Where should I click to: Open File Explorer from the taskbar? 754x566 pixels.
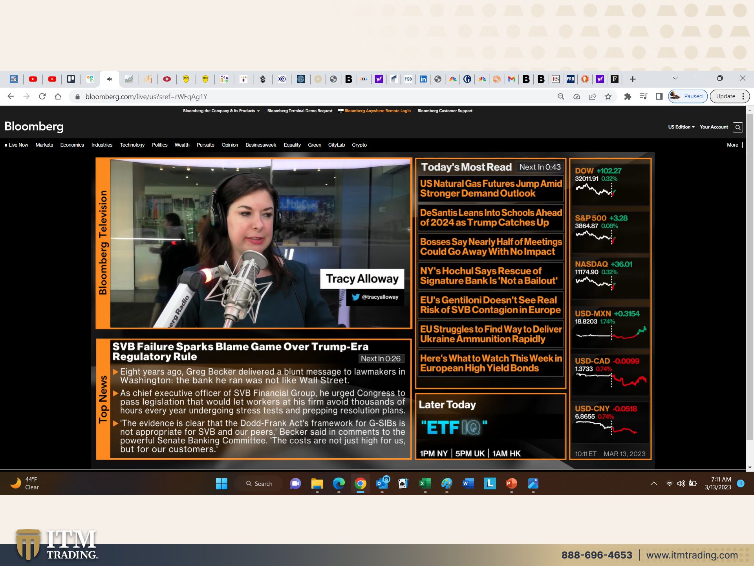317,483
